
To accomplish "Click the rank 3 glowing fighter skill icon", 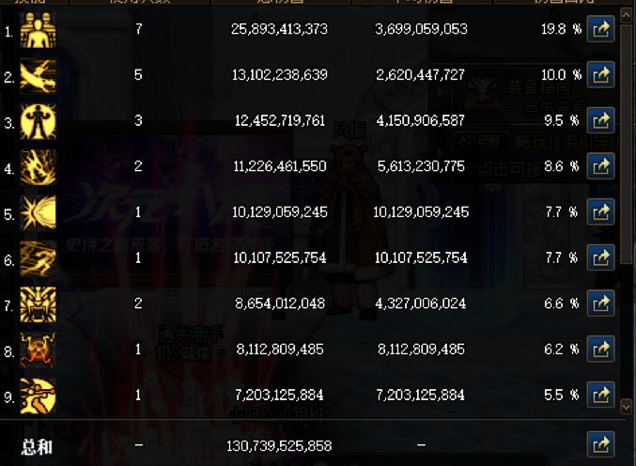I will (39, 122).
